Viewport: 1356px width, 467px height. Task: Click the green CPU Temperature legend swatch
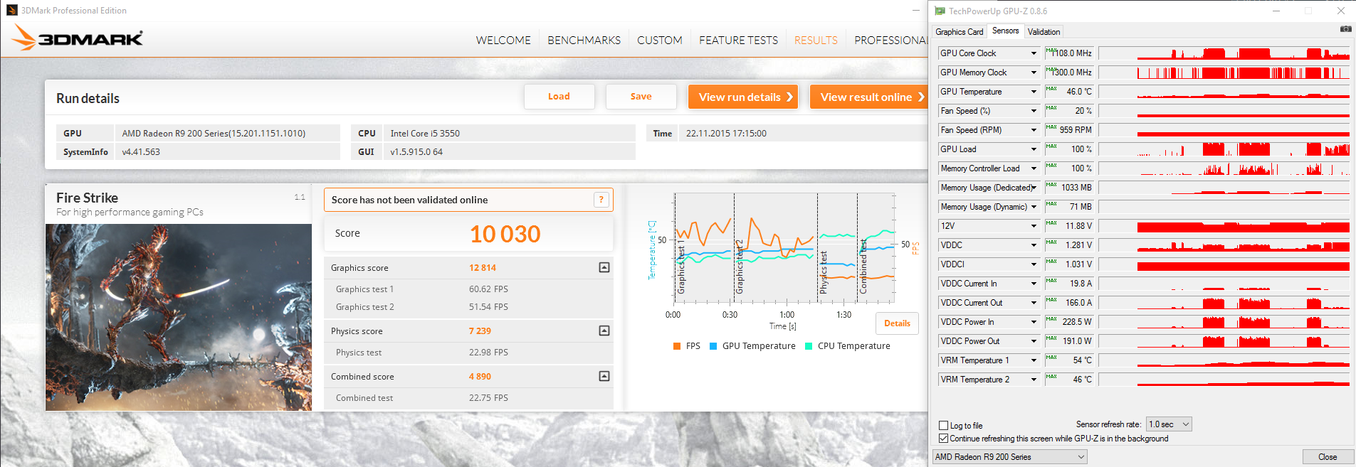[x=809, y=346]
